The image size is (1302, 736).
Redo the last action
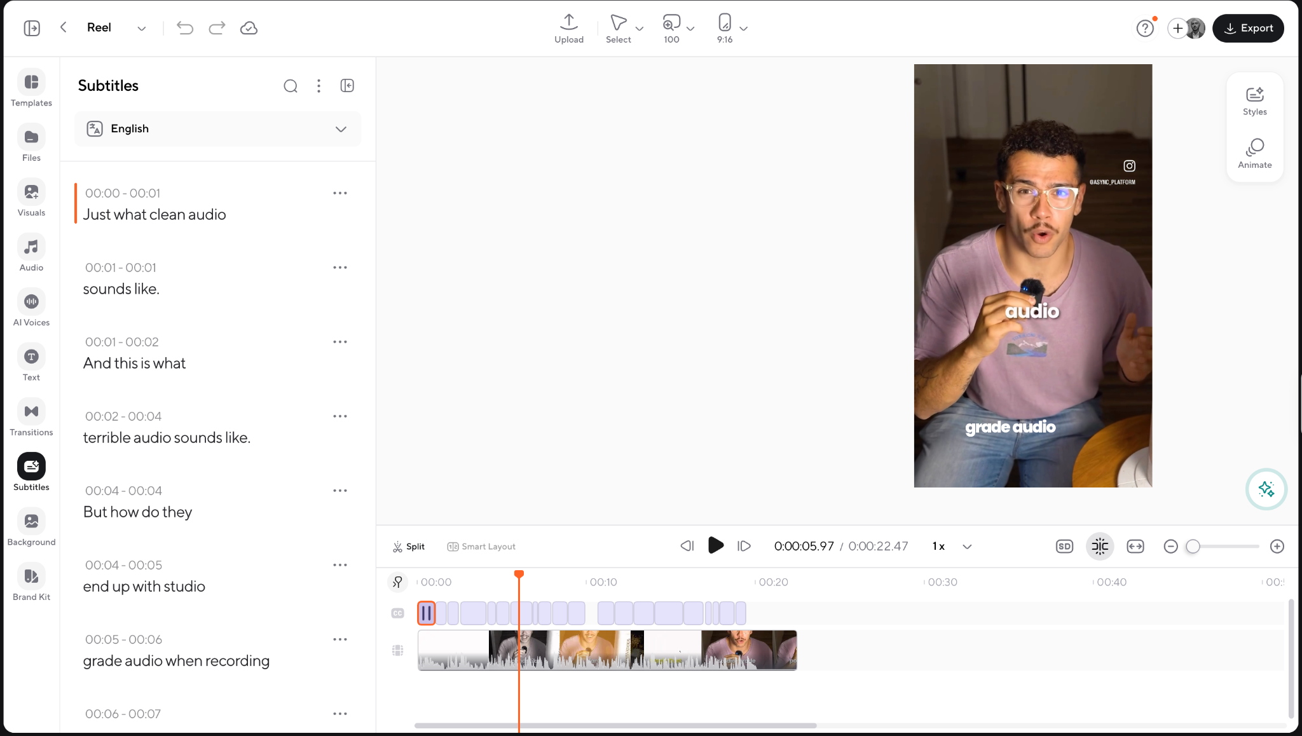click(217, 28)
